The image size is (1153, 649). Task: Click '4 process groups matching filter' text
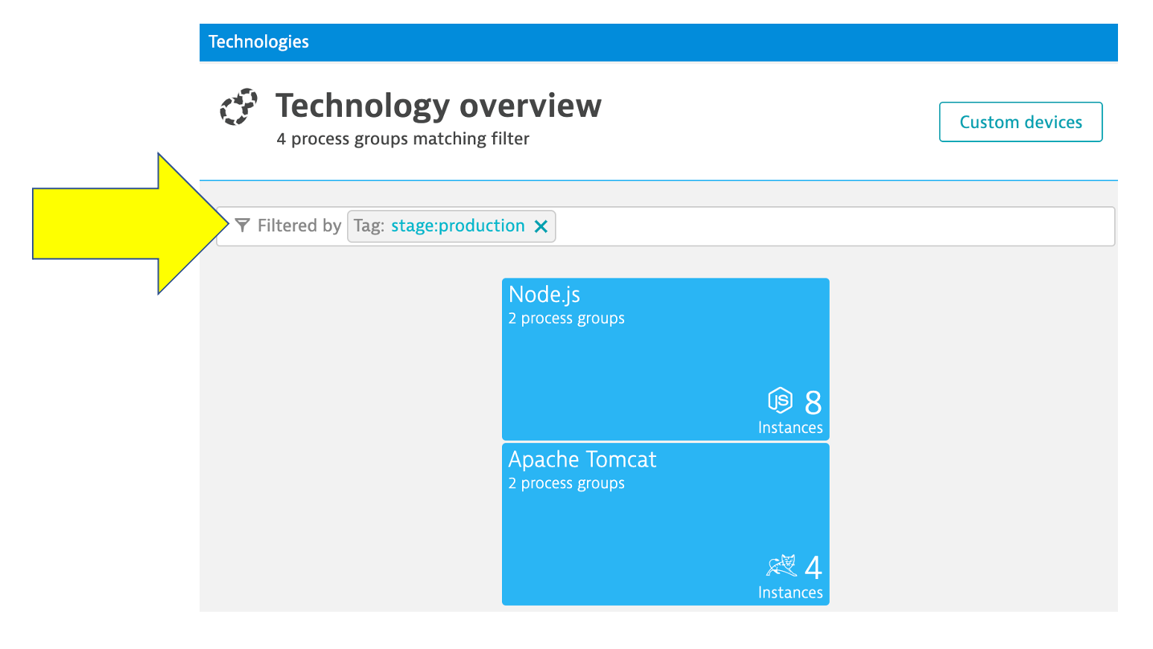tap(402, 139)
